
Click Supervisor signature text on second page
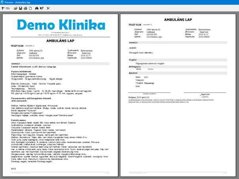click(x=205, y=94)
